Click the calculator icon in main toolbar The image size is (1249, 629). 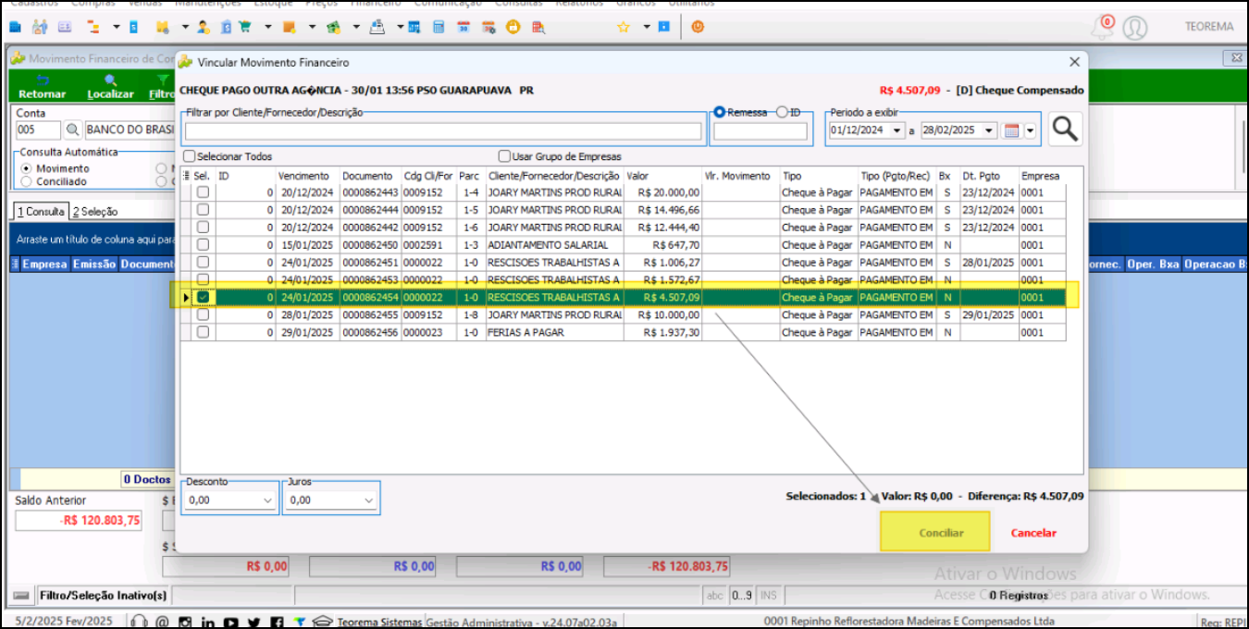point(439,27)
